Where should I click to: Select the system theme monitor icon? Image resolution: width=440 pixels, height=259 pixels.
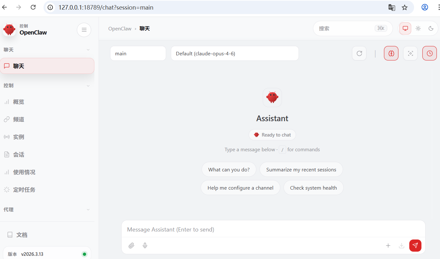[x=405, y=28]
